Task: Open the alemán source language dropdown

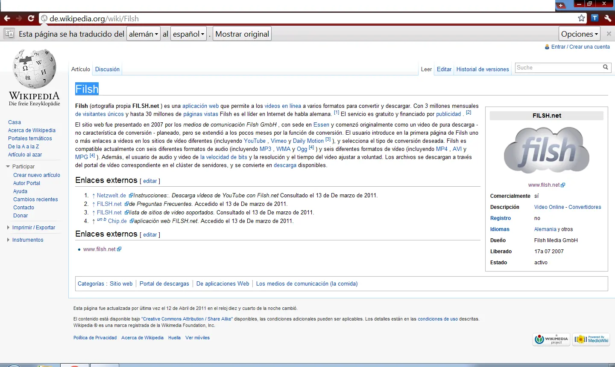Action: click(x=143, y=34)
